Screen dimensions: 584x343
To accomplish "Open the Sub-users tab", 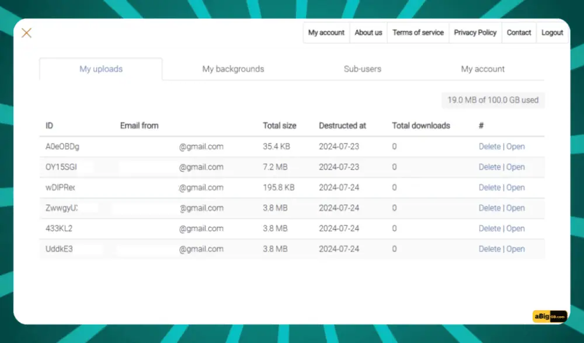I will pos(362,69).
